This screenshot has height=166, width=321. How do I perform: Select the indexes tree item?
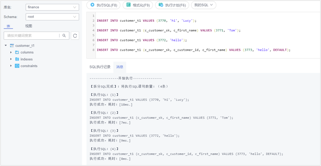pos(27,59)
